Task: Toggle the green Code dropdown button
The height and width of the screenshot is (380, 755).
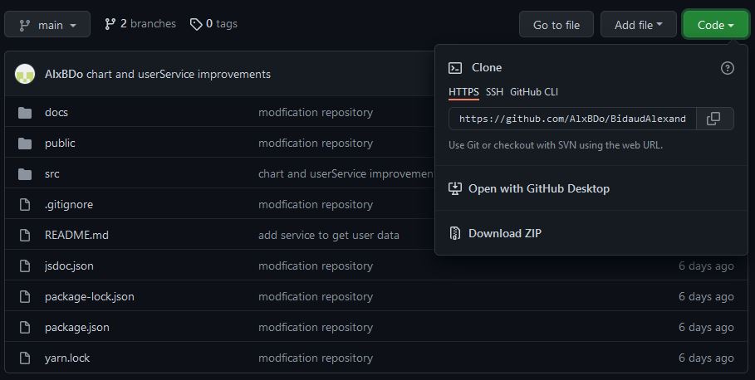Action: [x=715, y=25]
